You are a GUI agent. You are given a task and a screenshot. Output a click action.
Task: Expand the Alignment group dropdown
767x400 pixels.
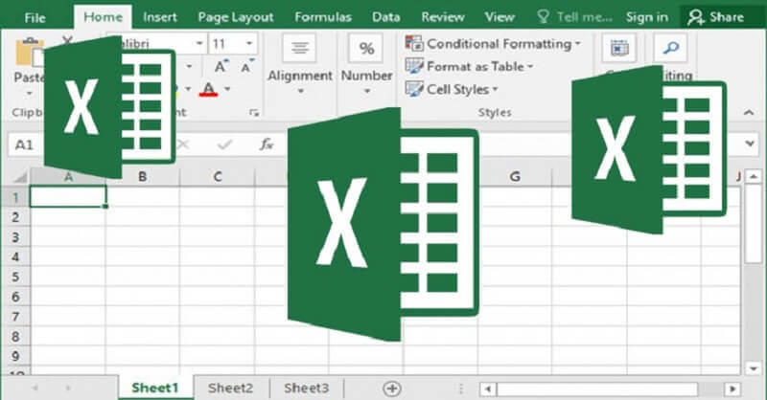point(300,92)
